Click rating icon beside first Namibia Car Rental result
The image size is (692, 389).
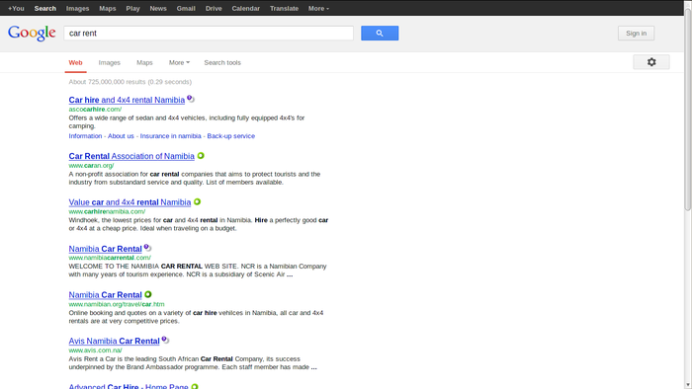pos(147,248)
